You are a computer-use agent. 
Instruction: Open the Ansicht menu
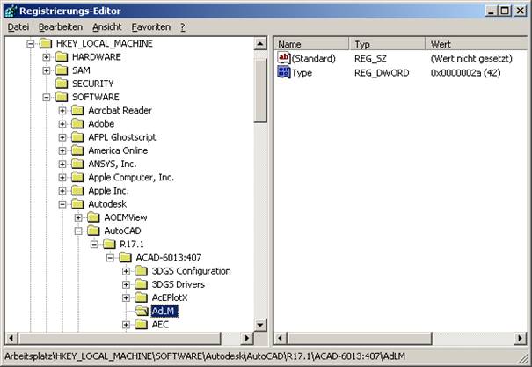[107, 27]
